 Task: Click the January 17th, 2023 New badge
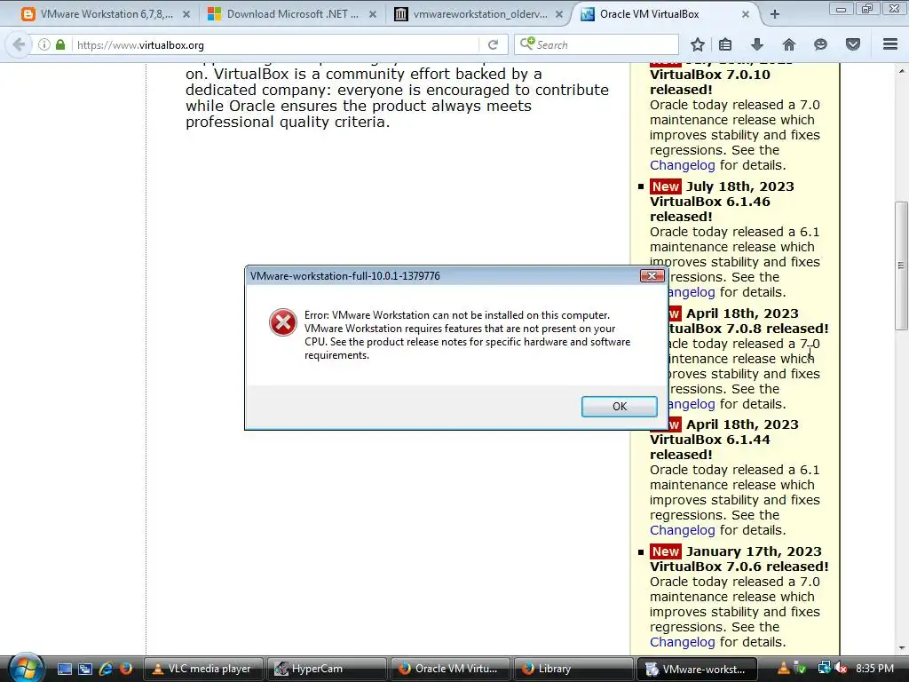click(x=665, y=551)
